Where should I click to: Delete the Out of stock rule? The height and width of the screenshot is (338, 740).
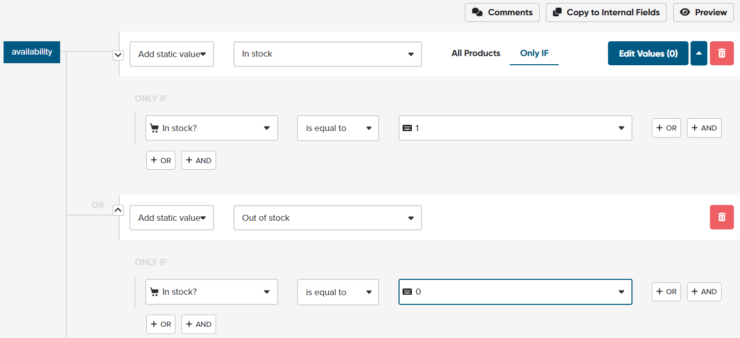point(722,217)
